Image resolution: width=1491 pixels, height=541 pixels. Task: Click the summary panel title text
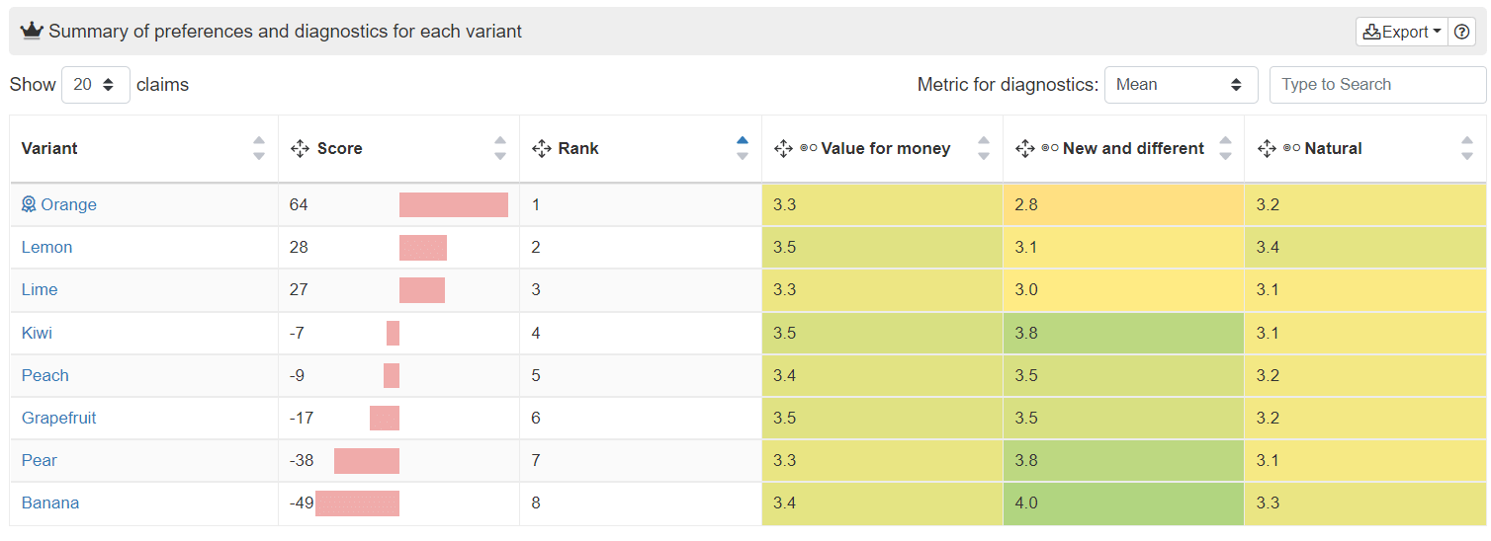pos(286,32)
